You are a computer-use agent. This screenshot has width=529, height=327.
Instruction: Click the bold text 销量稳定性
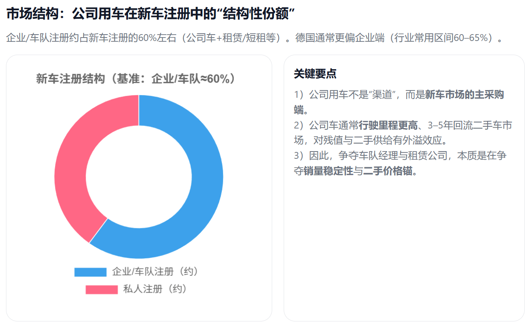coord(328,171)
